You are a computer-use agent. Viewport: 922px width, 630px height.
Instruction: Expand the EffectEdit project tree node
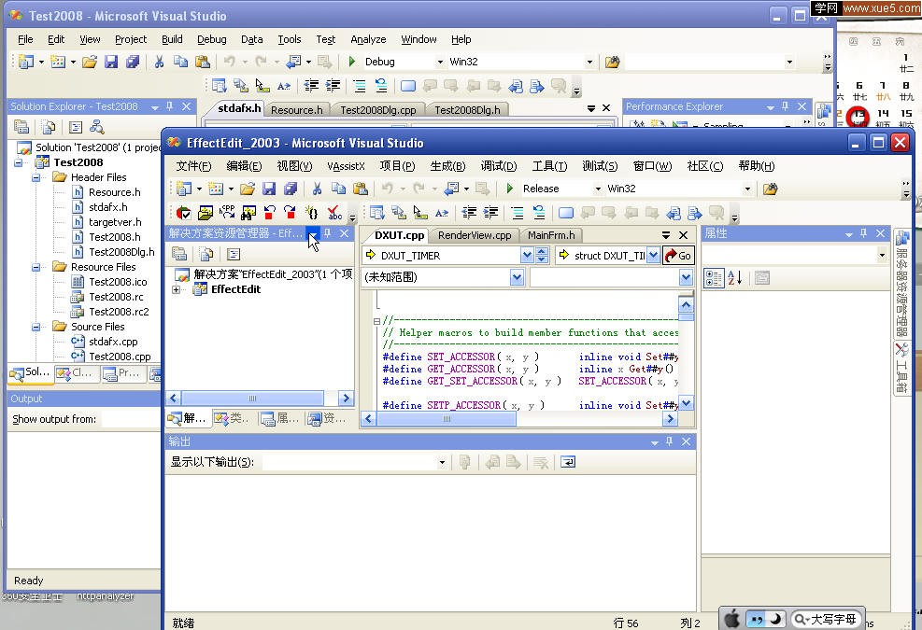tap(176, 289)
